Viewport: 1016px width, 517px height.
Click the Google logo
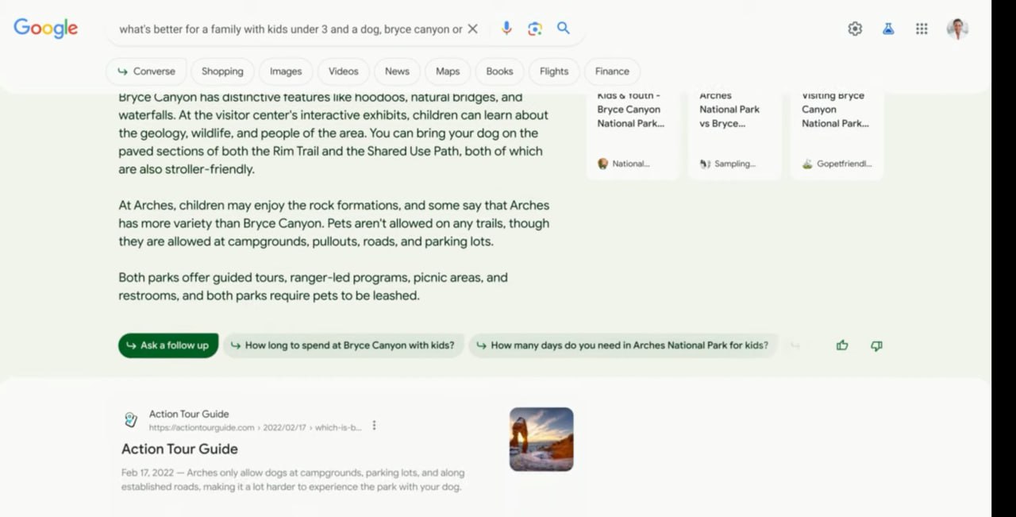[x=45, y=29]
